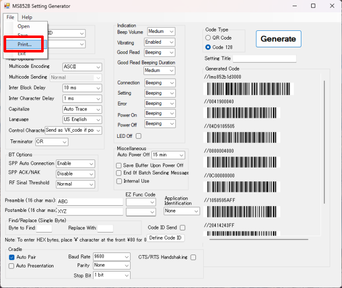Select the Code 128 radio option

pyautogui.click(x=208, y=47)
